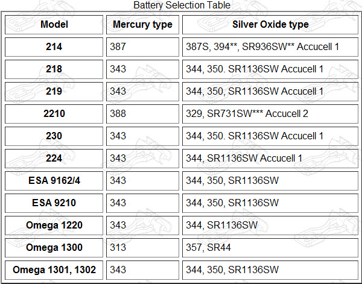Click mercury type "343" in the 219 row
Image resolution: width=362 pixels, height=284 pixels.
[x=142, y=92]
